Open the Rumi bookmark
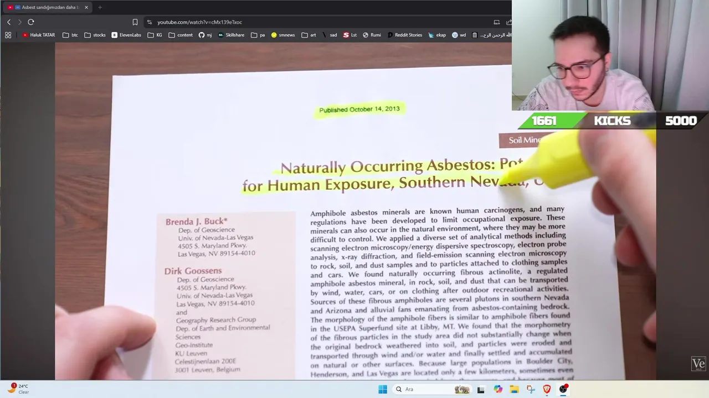Screen dimensions: 709x398 [372, 35]
